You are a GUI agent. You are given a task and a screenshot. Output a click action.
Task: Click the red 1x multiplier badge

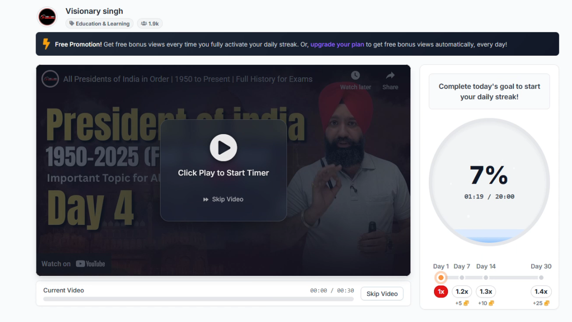click(441, 292)
